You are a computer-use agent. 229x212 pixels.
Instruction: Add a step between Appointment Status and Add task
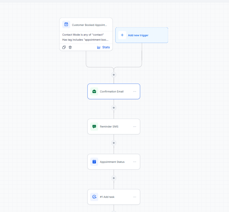[114, 178]
